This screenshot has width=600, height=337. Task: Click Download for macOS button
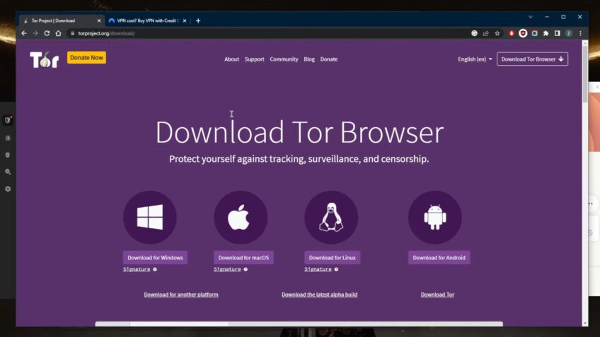243,258
